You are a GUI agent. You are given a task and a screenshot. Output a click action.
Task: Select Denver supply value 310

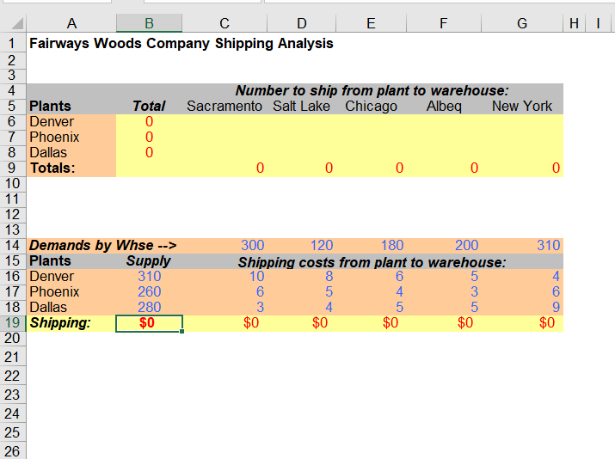pos(149,276)
